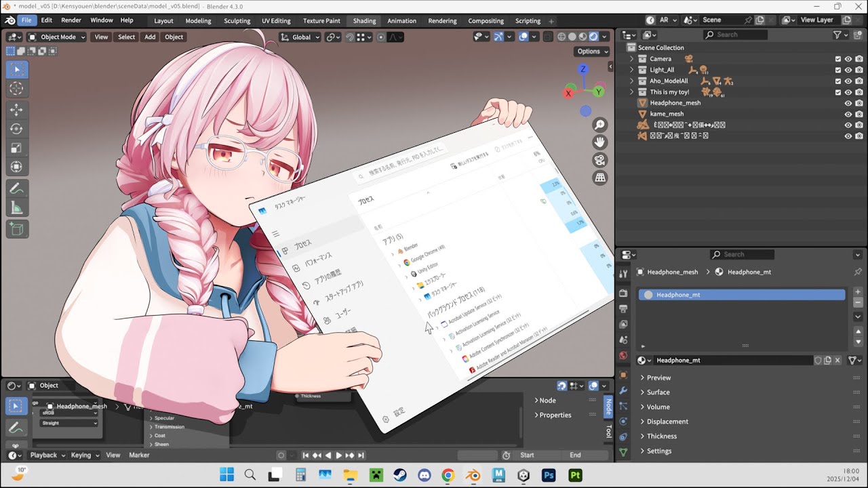Expand the Surface panel

tap(658, 392)
